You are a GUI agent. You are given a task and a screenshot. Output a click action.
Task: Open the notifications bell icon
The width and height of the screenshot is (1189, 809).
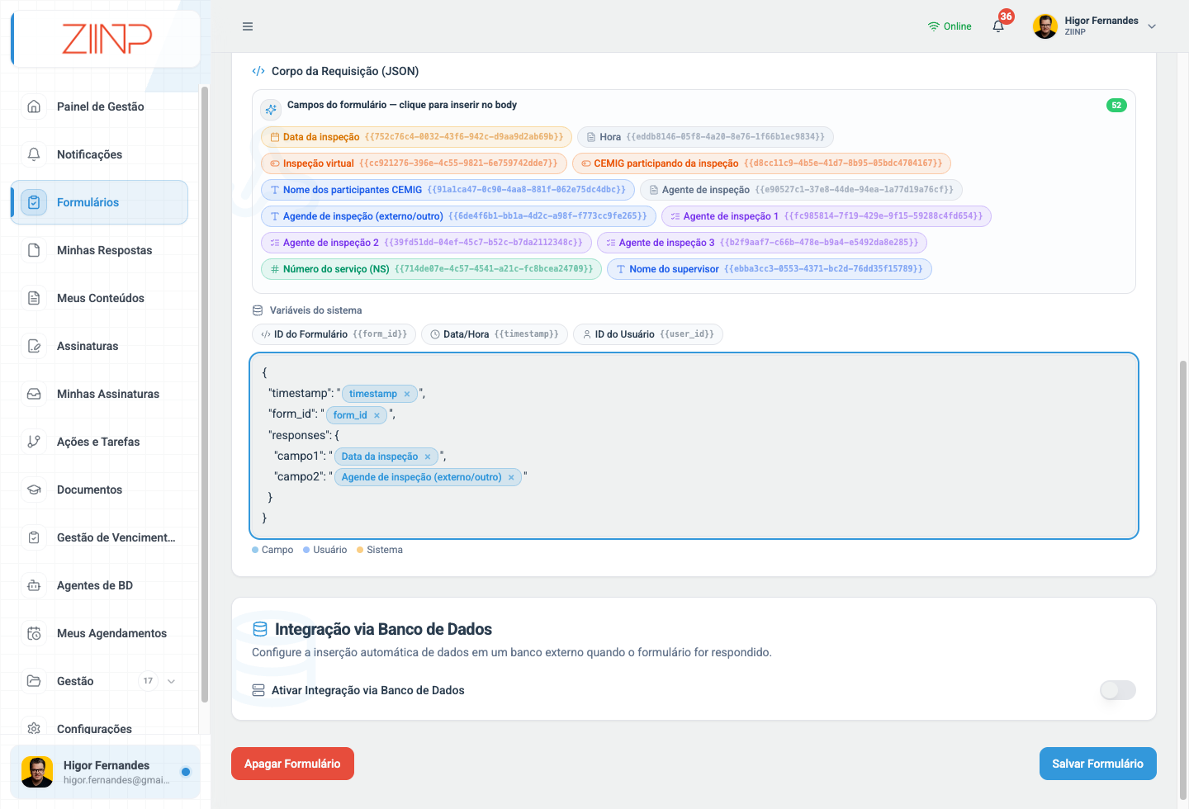pyautogui.click(x=998, y=26)
